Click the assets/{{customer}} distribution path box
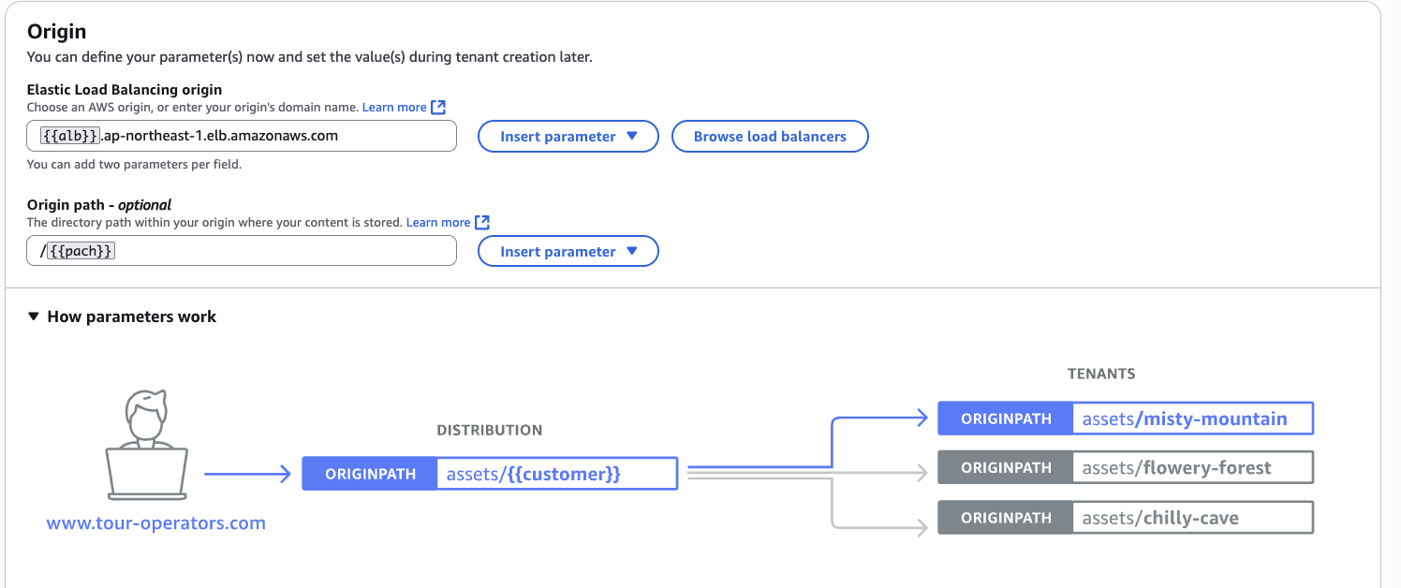 pyautogui.click(x=556, y=474)
